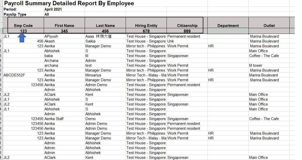Select the cell containing ABCDE552F
The image size is (302, 160).
(x=24, y=75)
